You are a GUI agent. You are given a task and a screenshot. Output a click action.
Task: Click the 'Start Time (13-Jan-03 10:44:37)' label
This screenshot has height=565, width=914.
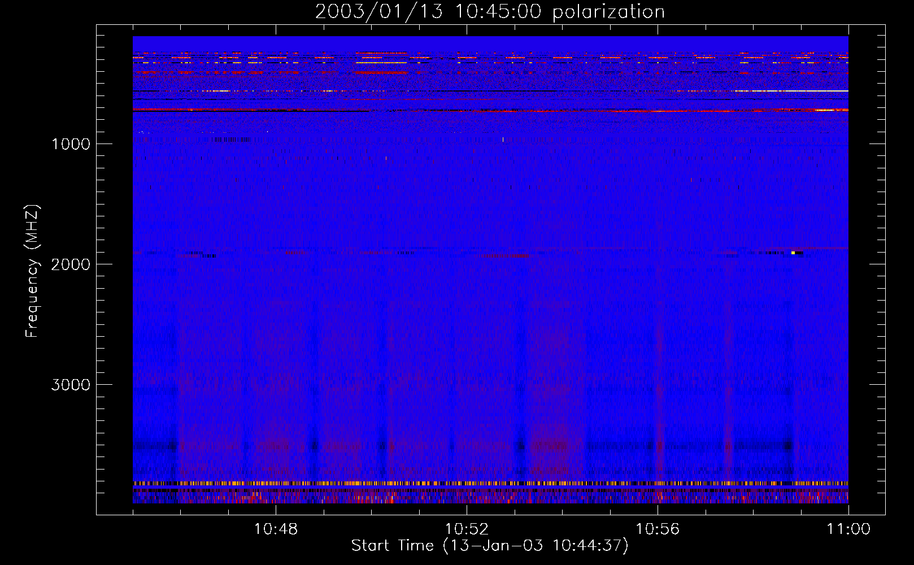[490, 546]
